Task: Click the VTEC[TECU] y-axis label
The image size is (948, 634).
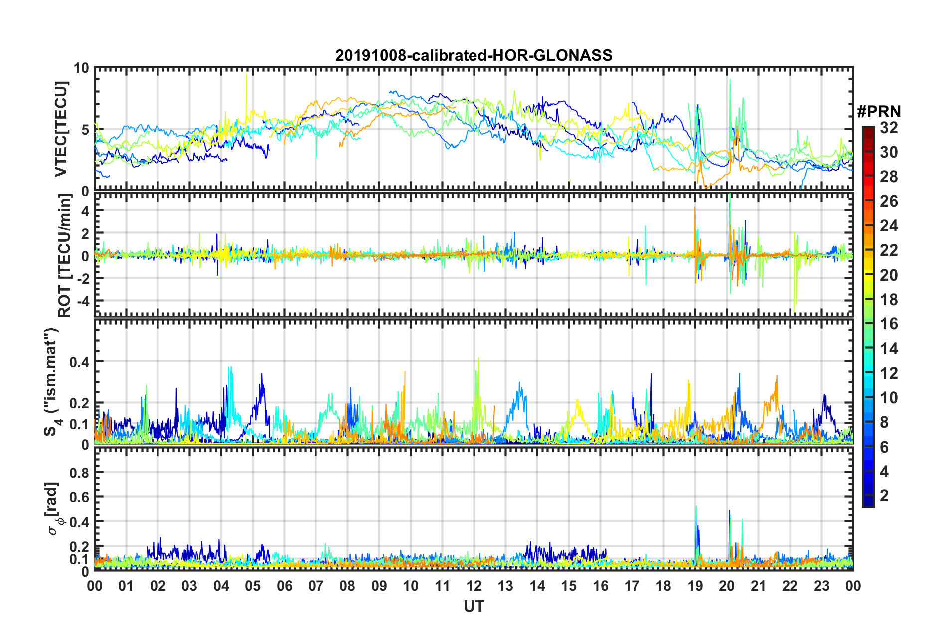Action: (61, 129)
